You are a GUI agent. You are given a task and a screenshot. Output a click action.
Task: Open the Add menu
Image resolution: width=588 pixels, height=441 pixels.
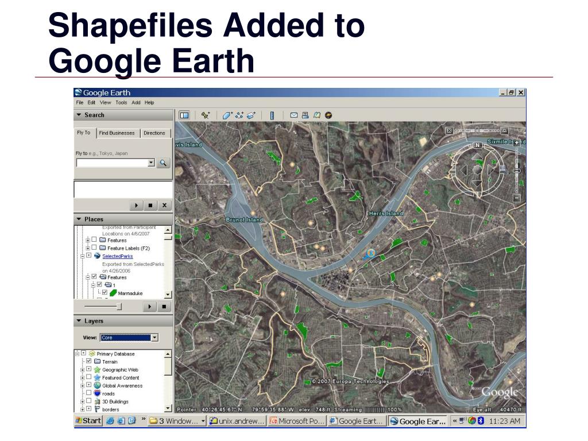click(136, 102)
